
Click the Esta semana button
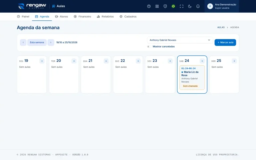37,42
